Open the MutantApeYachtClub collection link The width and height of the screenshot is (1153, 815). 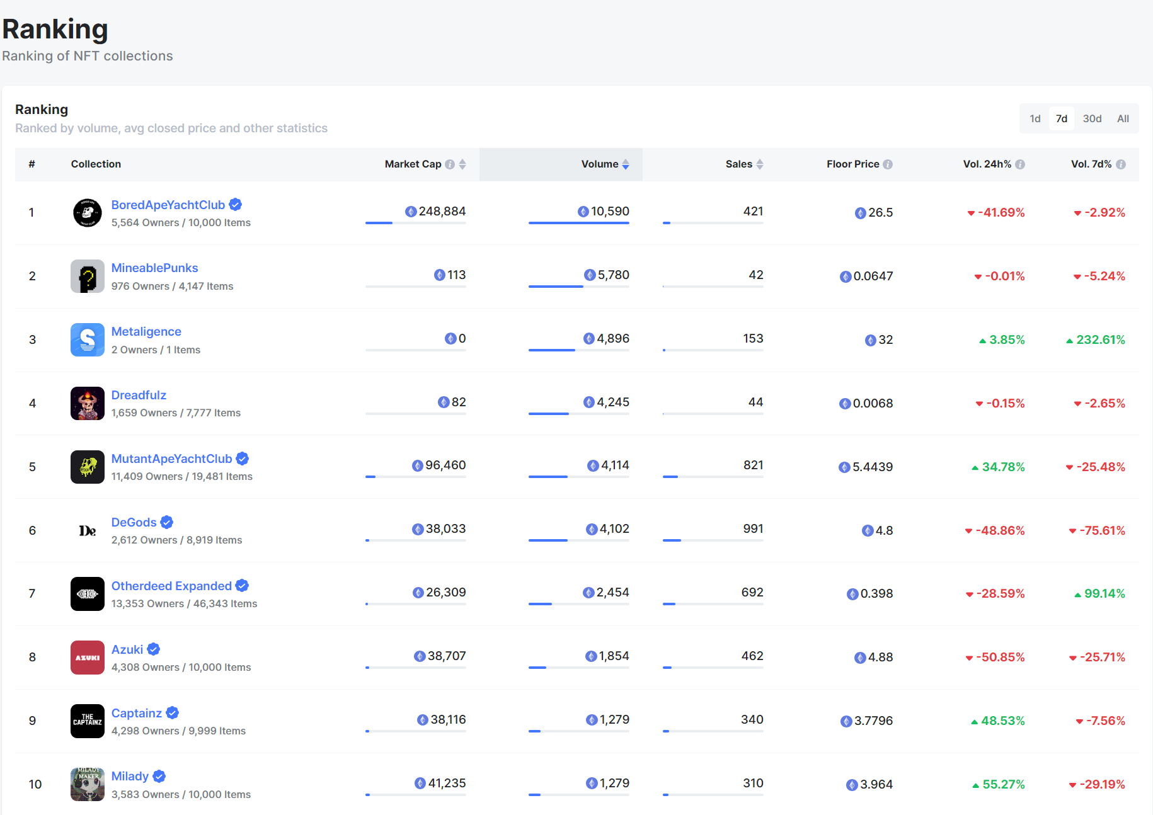tap(171, 459)
